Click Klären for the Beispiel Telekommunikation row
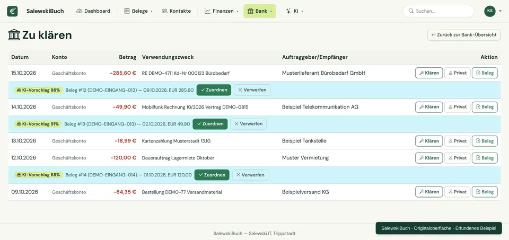Image resolution: width=509 pixels, height=240 pixels. 429,106
